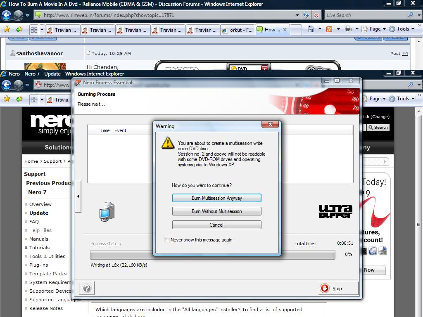Open Quick Tabs grid icon in top IE

click(x=34, y=30)
